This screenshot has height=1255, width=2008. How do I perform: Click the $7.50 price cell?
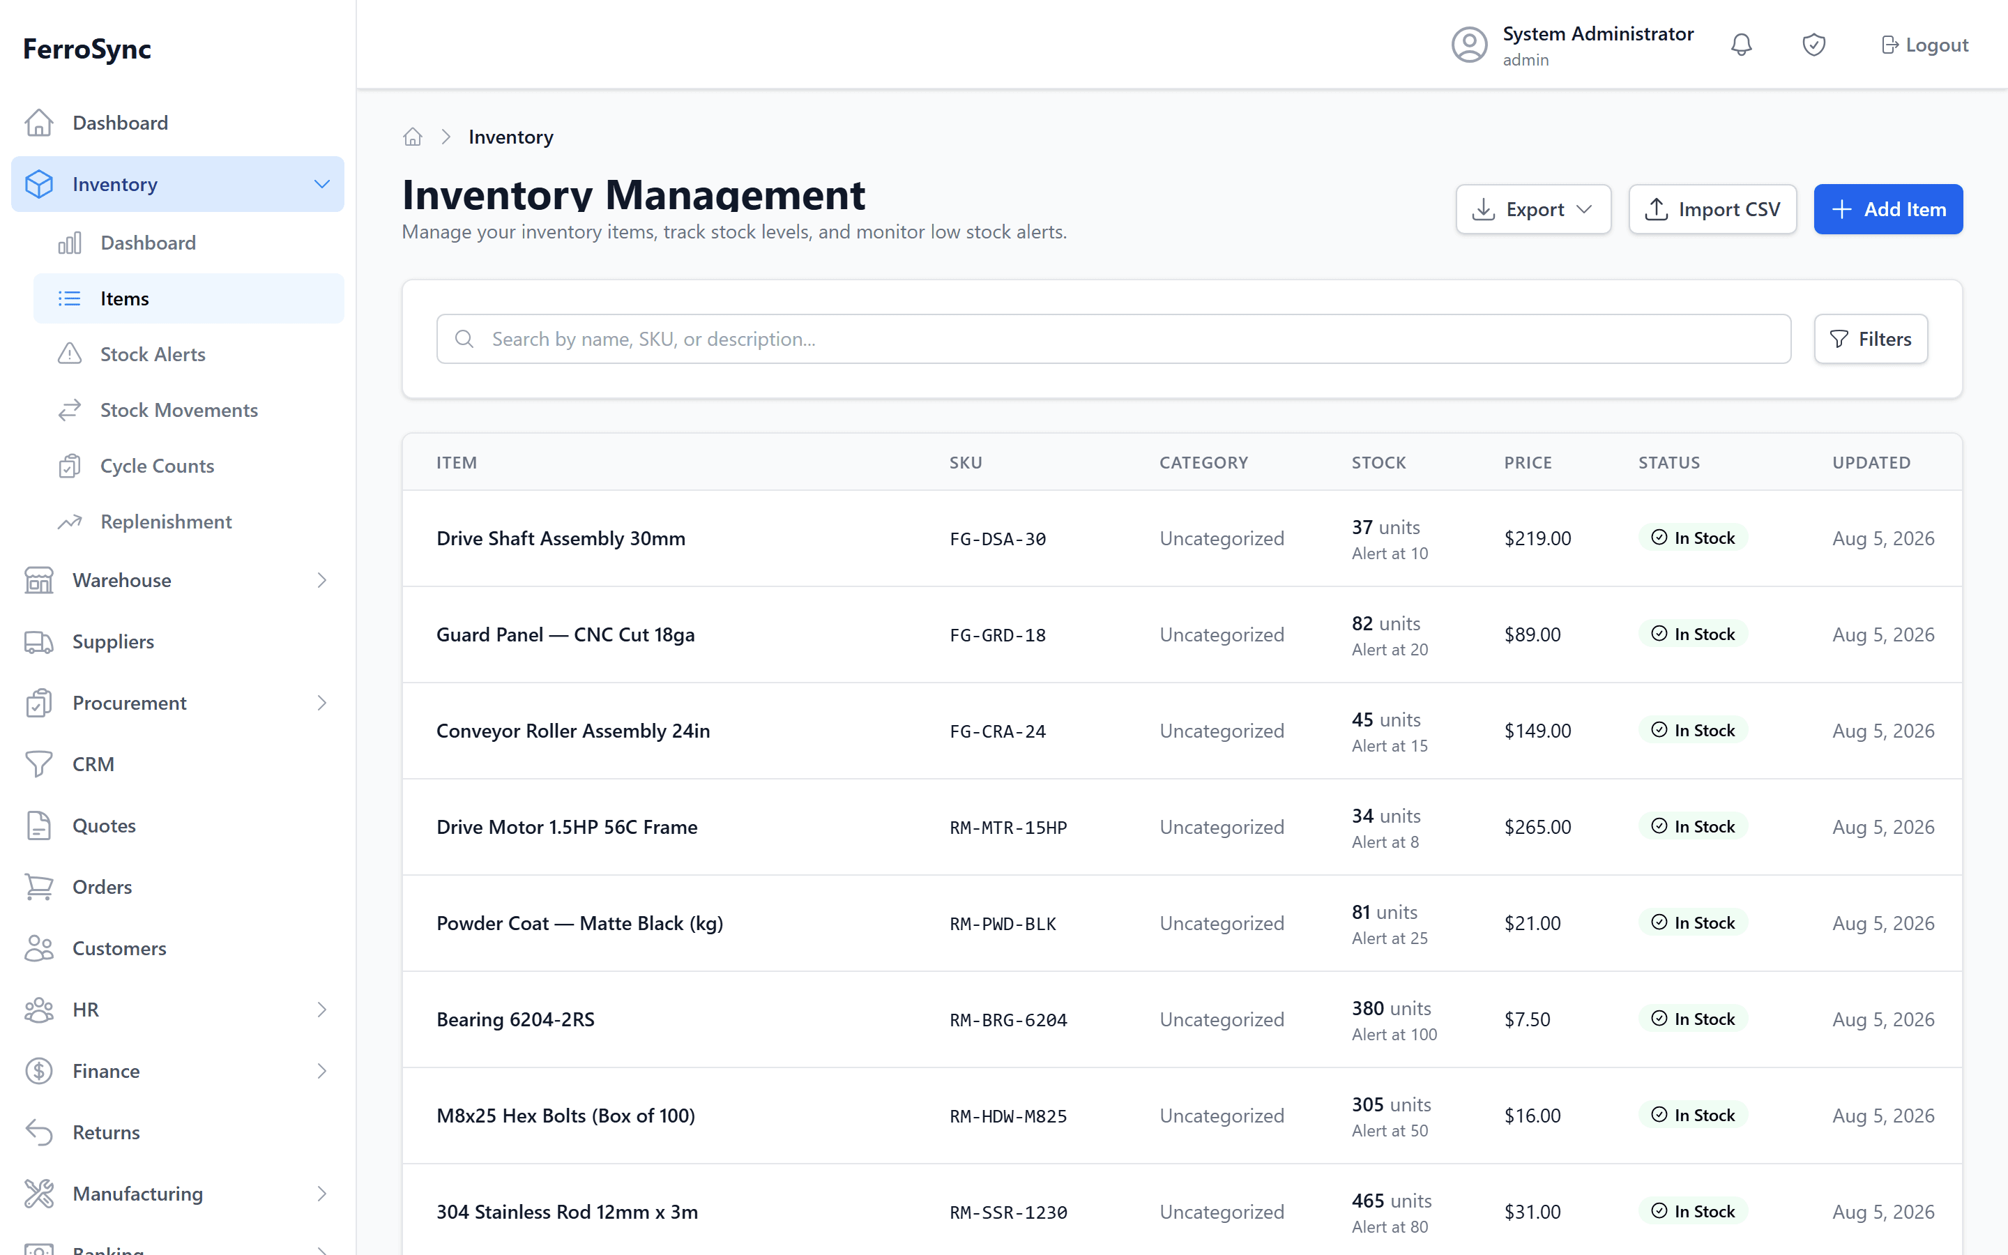[1527, 1019]
